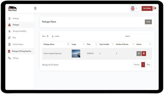Viewport: 164px width, 94px height.
Task: Select the UK flag language icon
Action: pyautogui.click(x=133, y=8)
